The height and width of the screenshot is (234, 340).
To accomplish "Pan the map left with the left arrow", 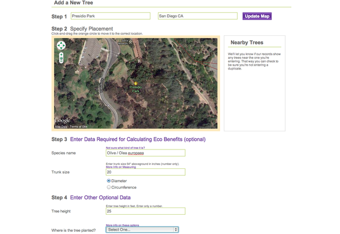I will point(59,45).
